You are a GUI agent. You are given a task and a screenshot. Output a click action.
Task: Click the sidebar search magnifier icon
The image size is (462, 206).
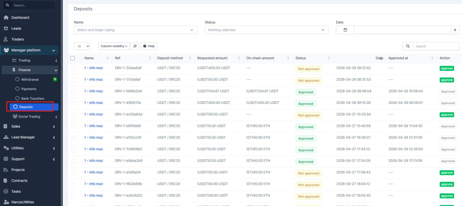[8, 5]
